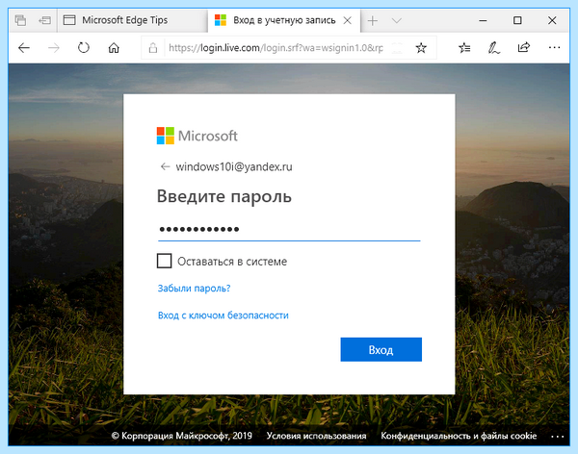Go back from windows10i@yandex.ru account arrow
The width and height of the screenshot is (578, 454).
click(165, 166)
